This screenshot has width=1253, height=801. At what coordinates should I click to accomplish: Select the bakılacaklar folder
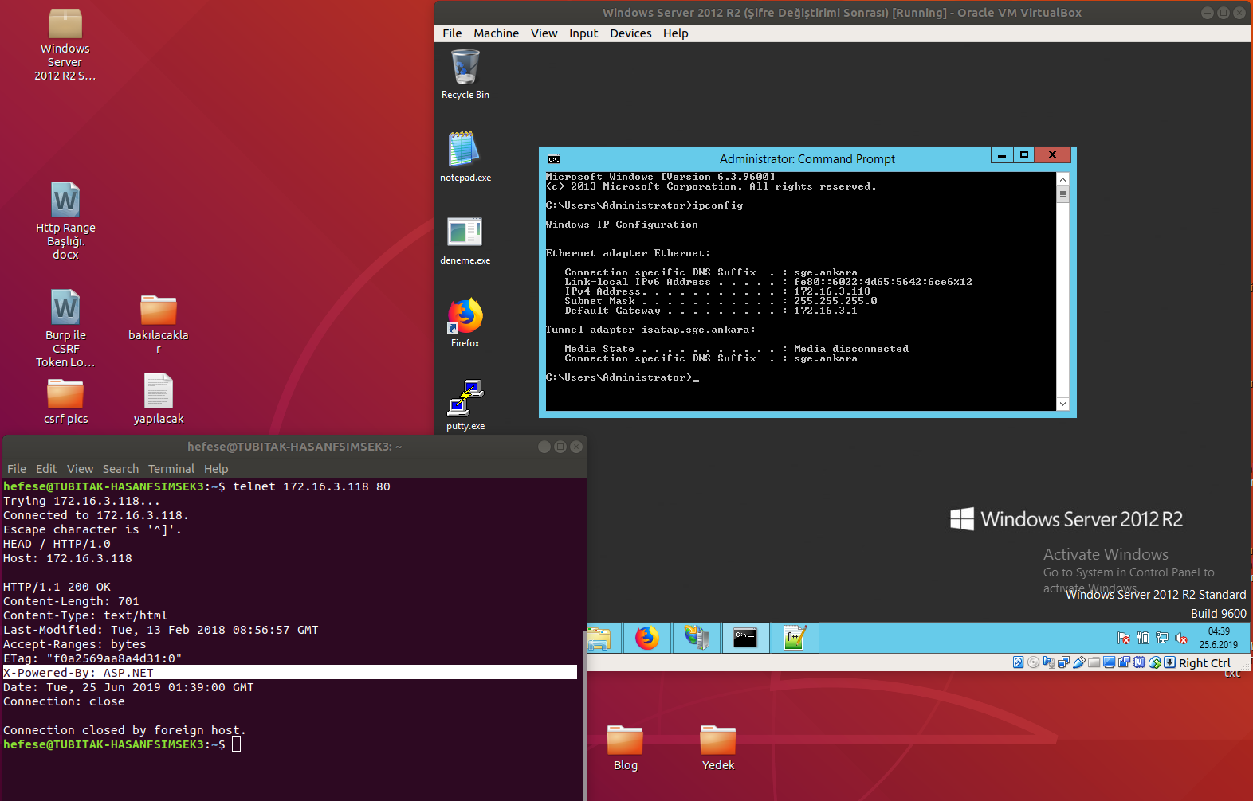tap(158, 324)
